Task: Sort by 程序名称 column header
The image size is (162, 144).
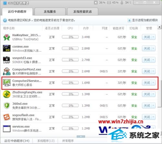Action: [9, 28]
